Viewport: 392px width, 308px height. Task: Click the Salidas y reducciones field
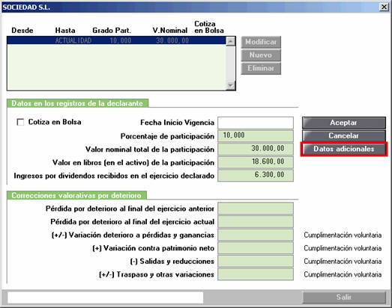pos(256,262)
